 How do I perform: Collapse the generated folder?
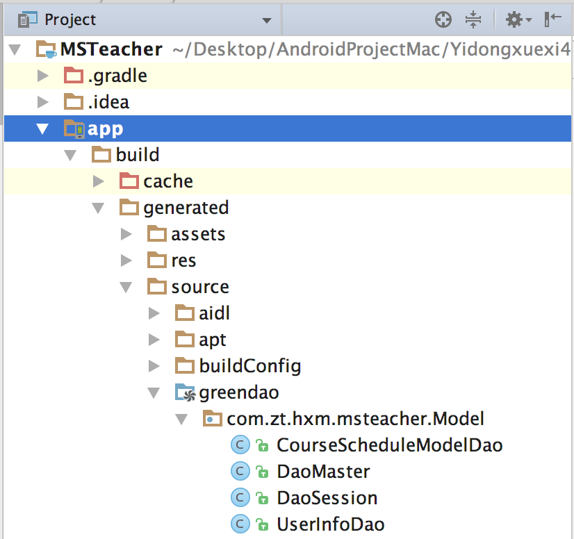tap(98, 208)
